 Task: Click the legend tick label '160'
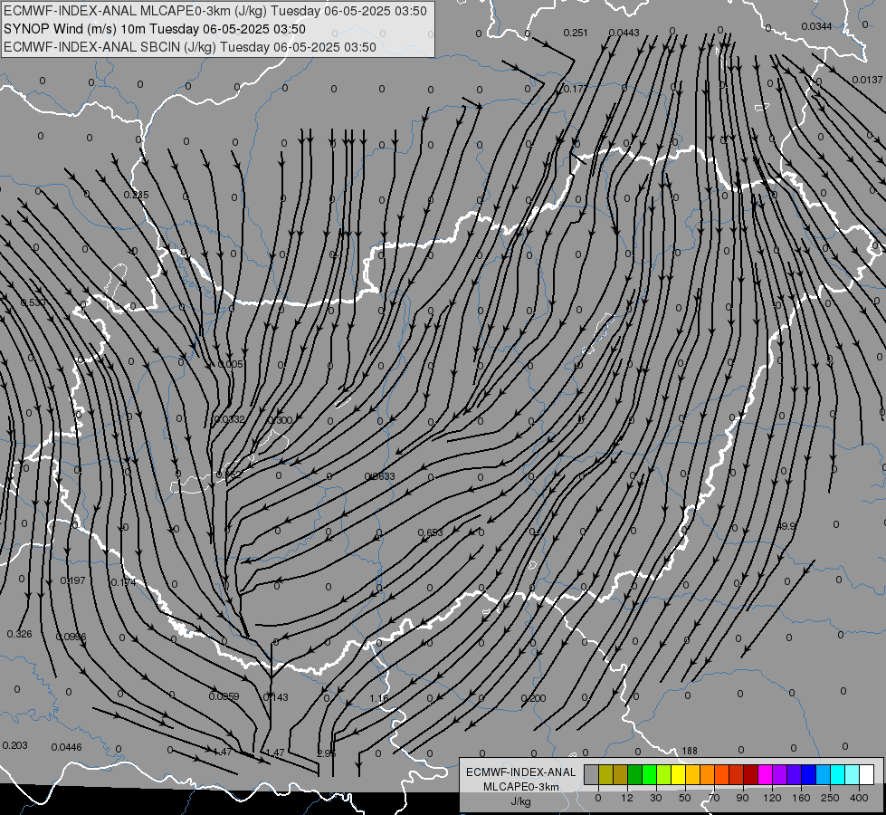pos(801,798)
